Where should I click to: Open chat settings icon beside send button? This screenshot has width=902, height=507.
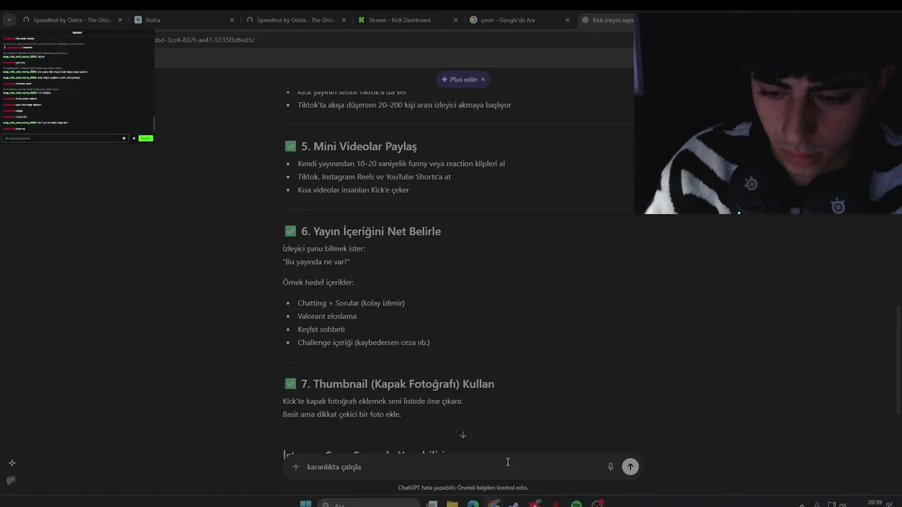134,138
